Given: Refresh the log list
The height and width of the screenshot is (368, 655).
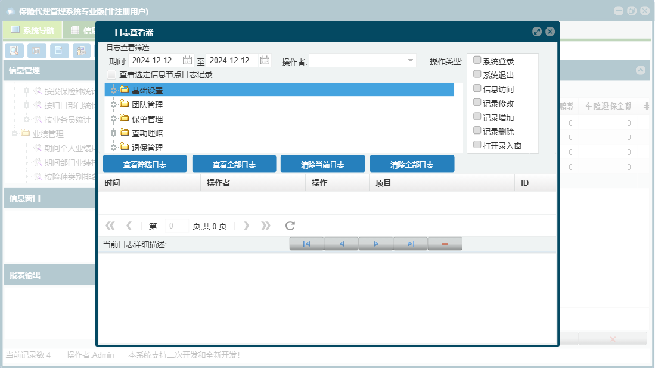Looking at the screenshot, I should tap(290, 226).
